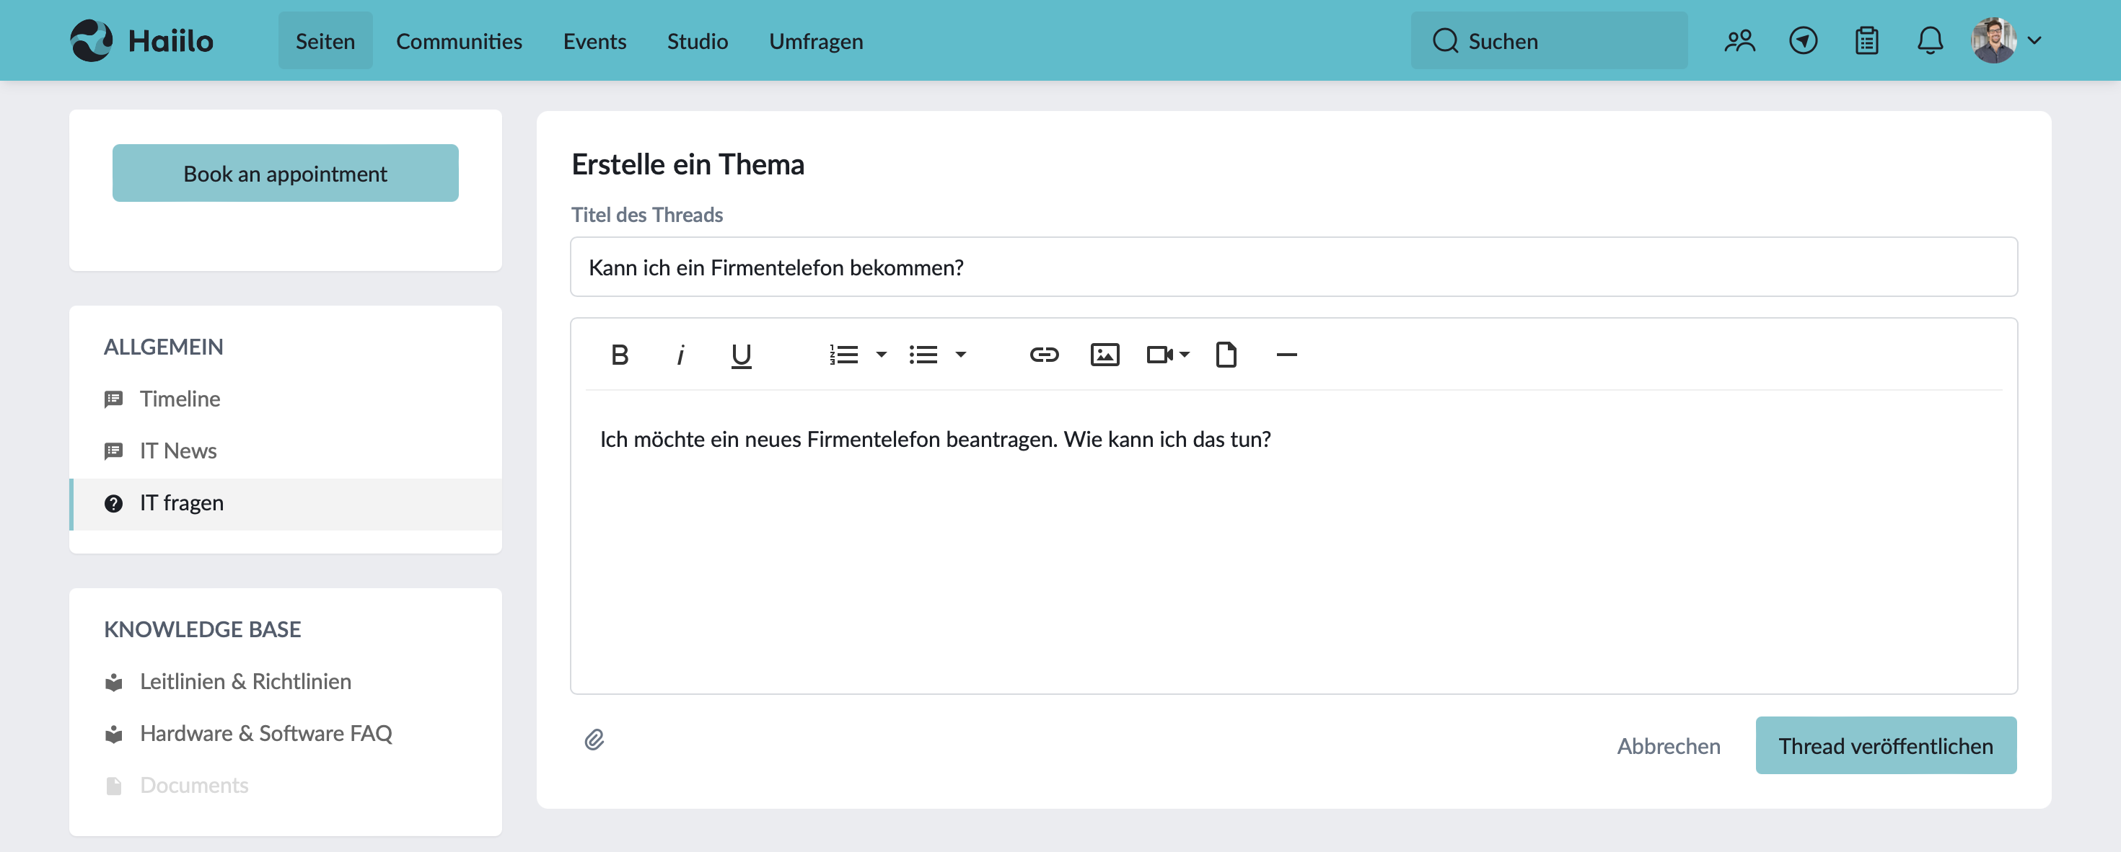Toggle bold formatting

point(620,355)
